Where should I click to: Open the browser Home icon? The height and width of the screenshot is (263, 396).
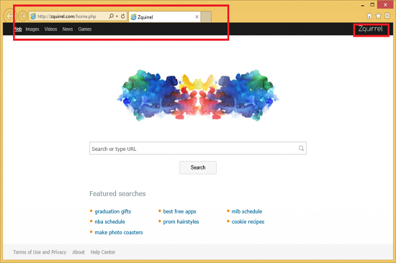click(369, 16)
